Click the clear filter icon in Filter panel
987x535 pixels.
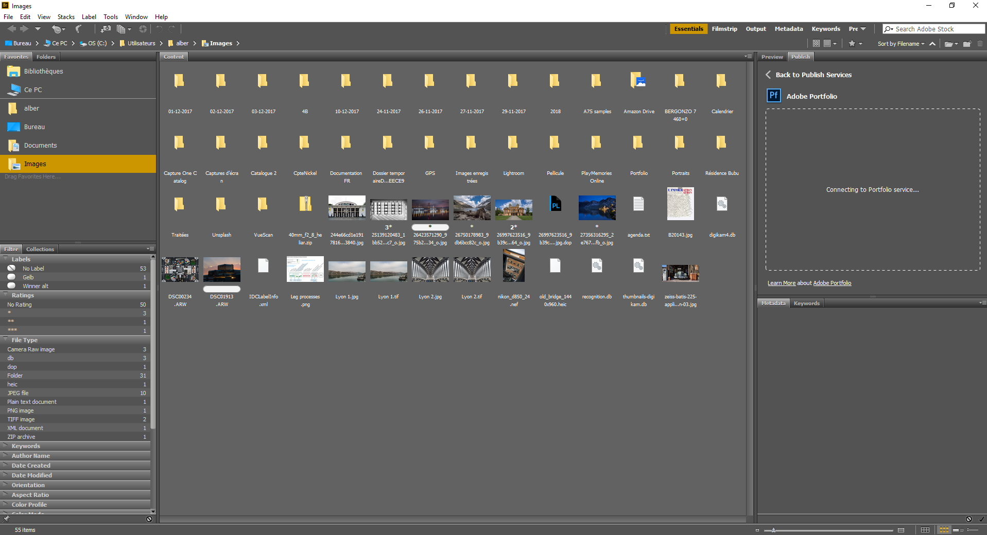(149, 519)
